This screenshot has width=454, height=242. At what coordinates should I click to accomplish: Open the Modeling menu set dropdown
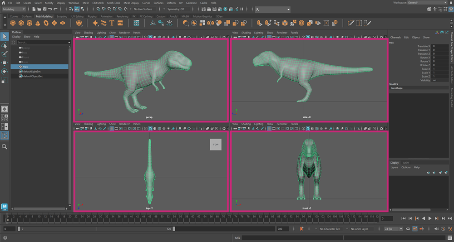point(14,9)
